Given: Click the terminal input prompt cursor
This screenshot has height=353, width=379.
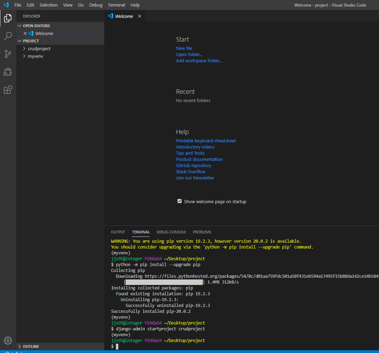Looking at the screenshot, I should pyautogui.click(x=117, y=346).
